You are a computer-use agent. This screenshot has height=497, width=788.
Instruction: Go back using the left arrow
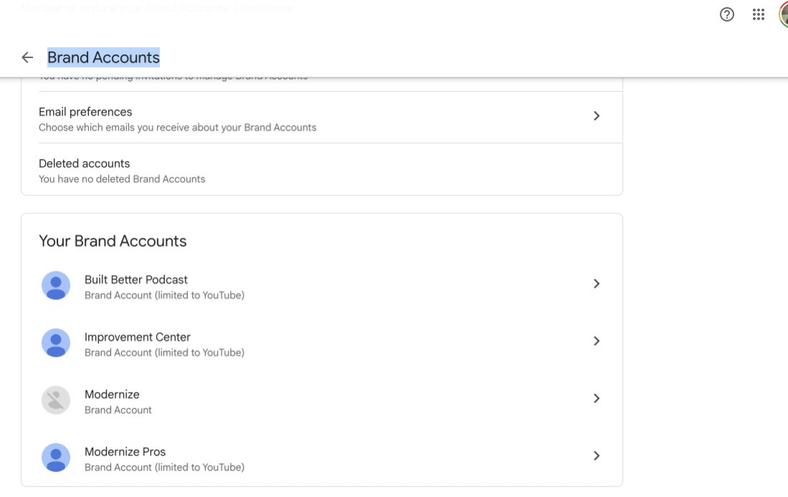point(27,58)
